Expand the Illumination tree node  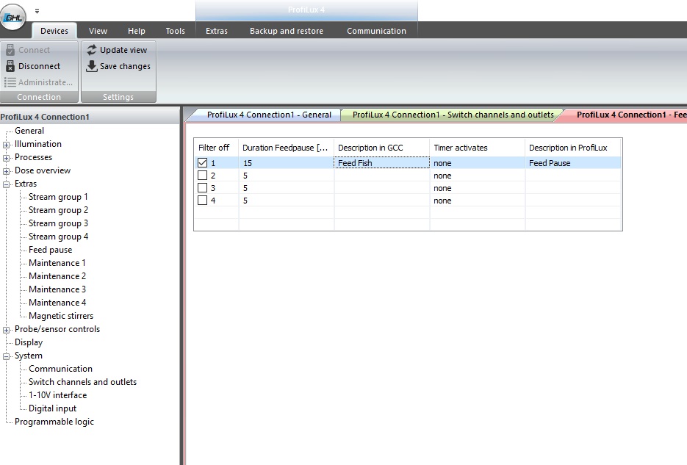point(6,145)
